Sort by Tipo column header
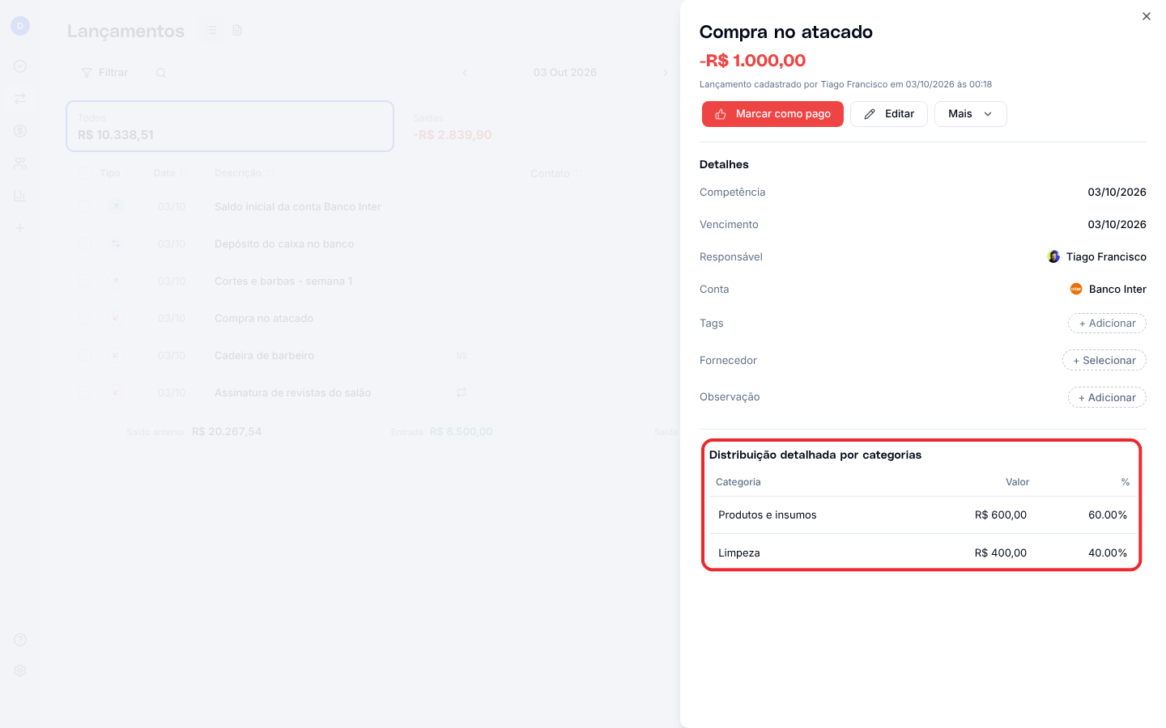 pos(110,173)
